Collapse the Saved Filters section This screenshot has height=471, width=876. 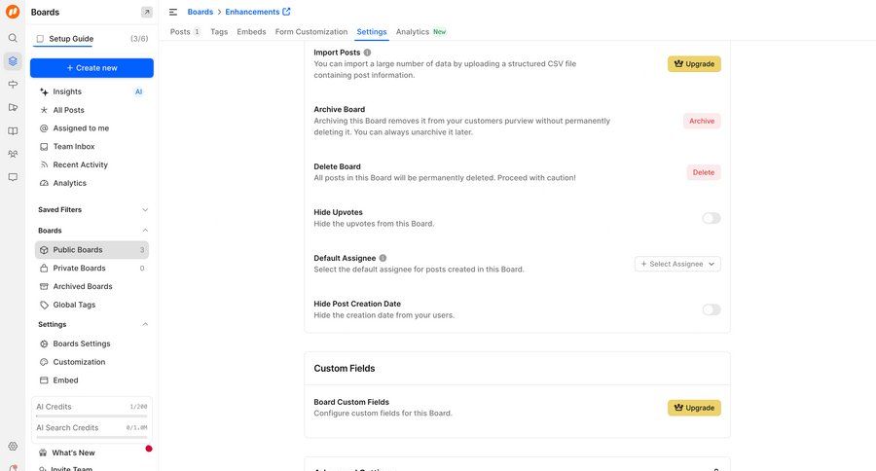coord(145,209)
